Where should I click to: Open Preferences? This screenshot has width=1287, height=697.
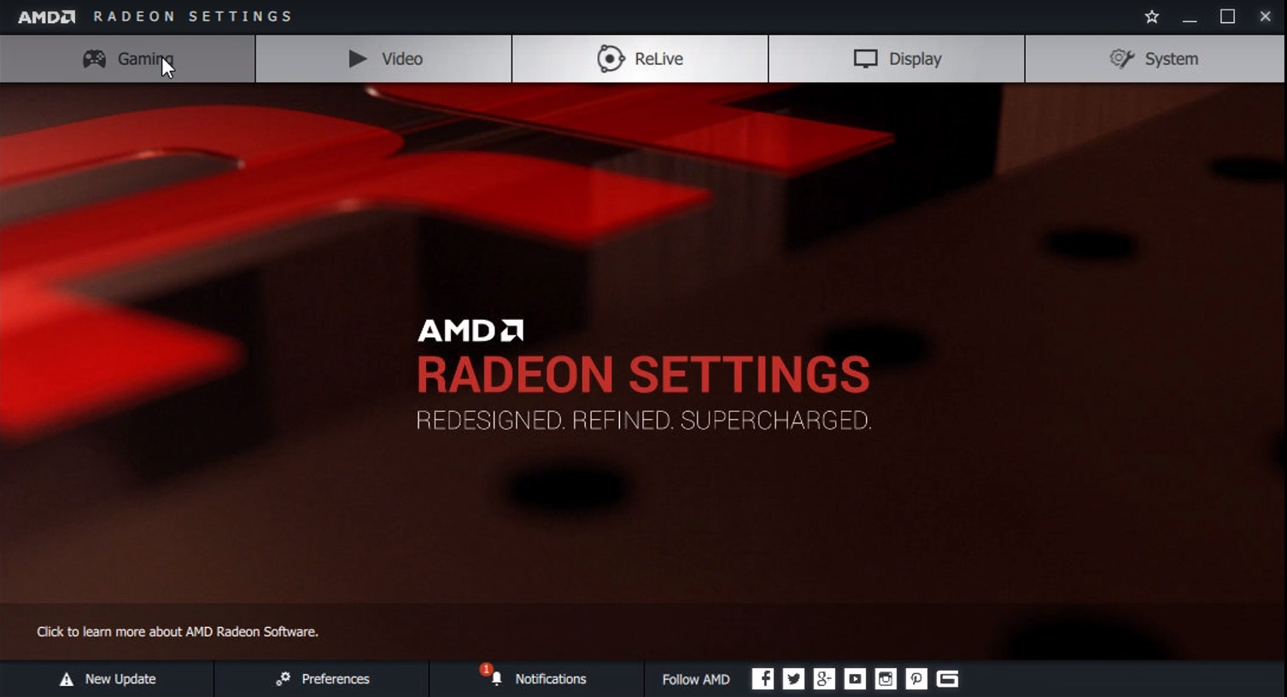[x=322, y=679]
